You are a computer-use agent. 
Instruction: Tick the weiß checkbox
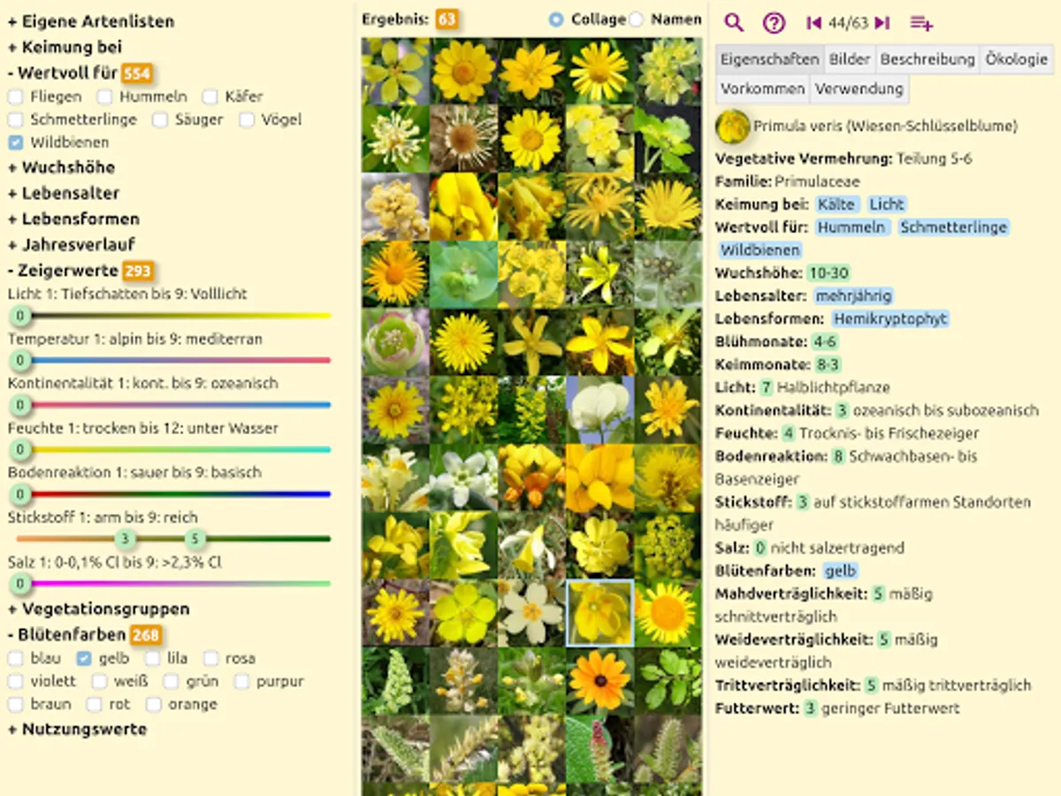pyautogui.click(x=100, y=681)
